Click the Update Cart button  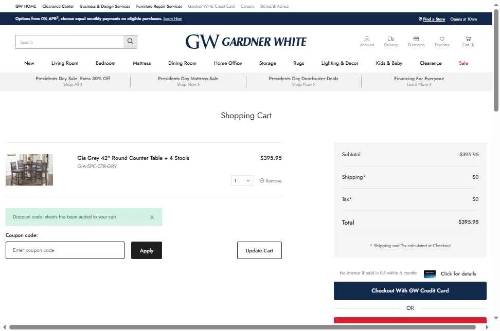click(x=259, y=250)
